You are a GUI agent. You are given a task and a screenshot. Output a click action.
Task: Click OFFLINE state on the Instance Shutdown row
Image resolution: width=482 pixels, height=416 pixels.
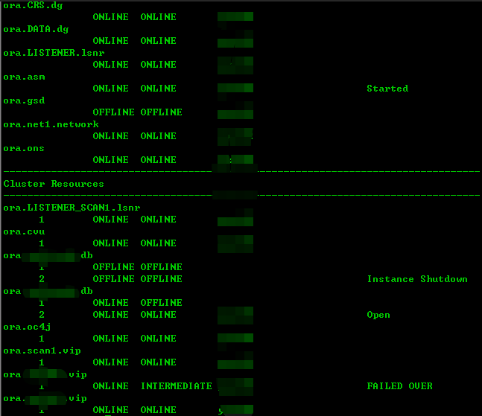pyautogui.click(x=161, y=279)
